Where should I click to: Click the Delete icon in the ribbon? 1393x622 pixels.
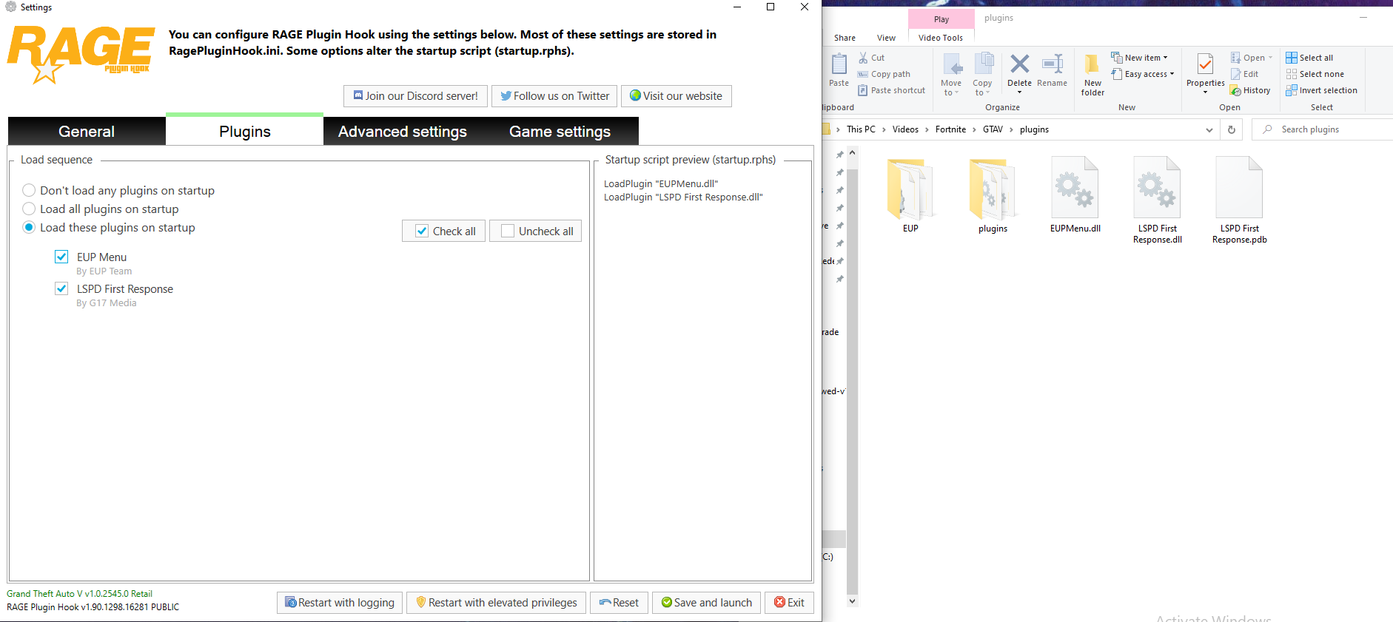(1019, 65)
